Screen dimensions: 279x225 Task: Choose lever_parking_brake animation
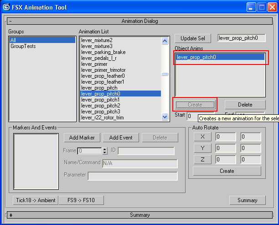[121, 52]
